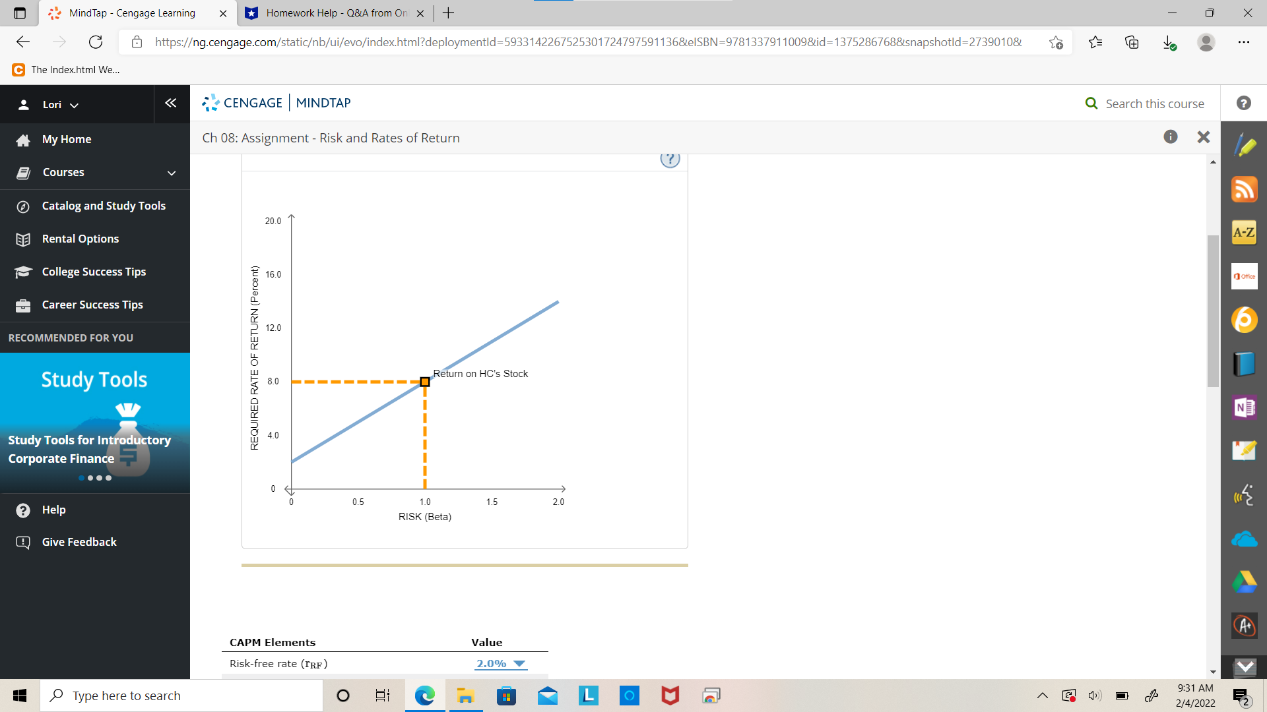Open the A-Z glossary icon

pyautogui.click(x=1244, y=233)
